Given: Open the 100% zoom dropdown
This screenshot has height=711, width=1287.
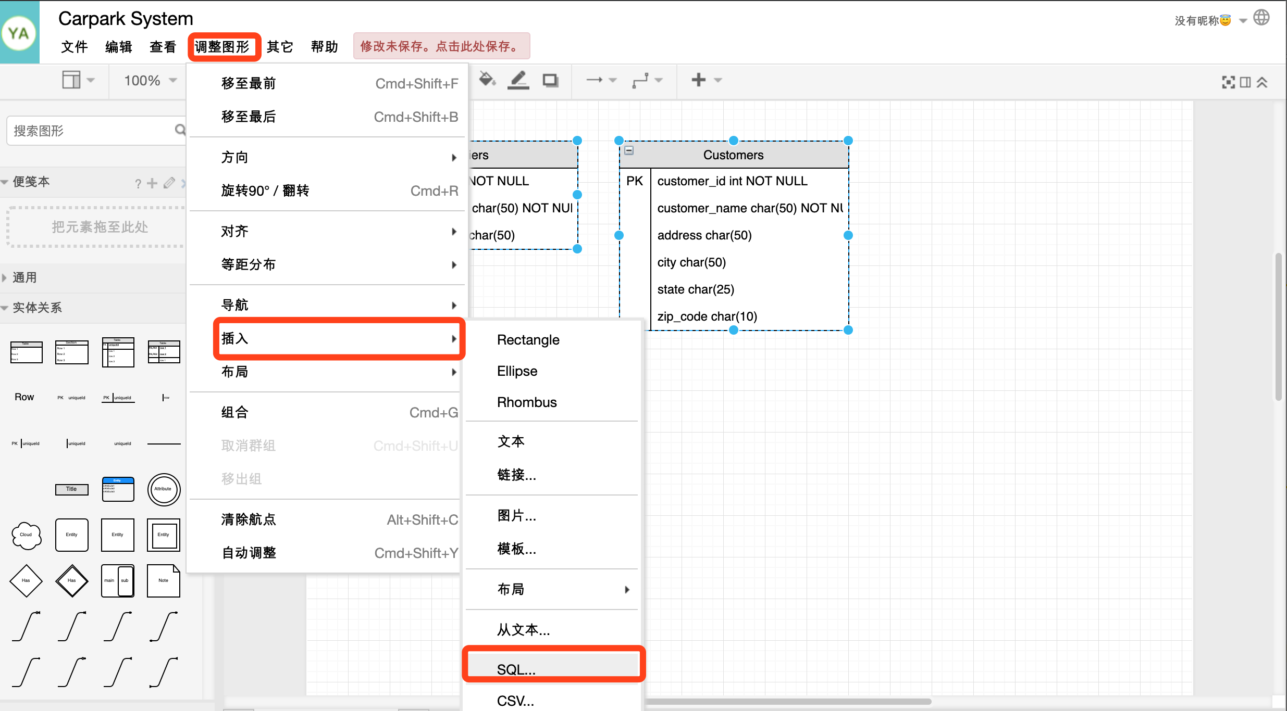Looking at the screenshot, I should click(151, 81).
